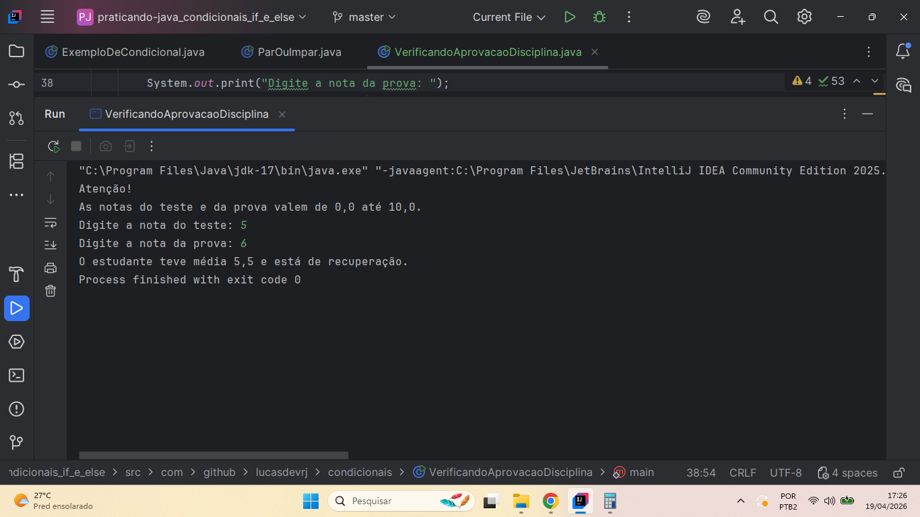
Task: Open the Problems tool window
Action: coord(17,409)
